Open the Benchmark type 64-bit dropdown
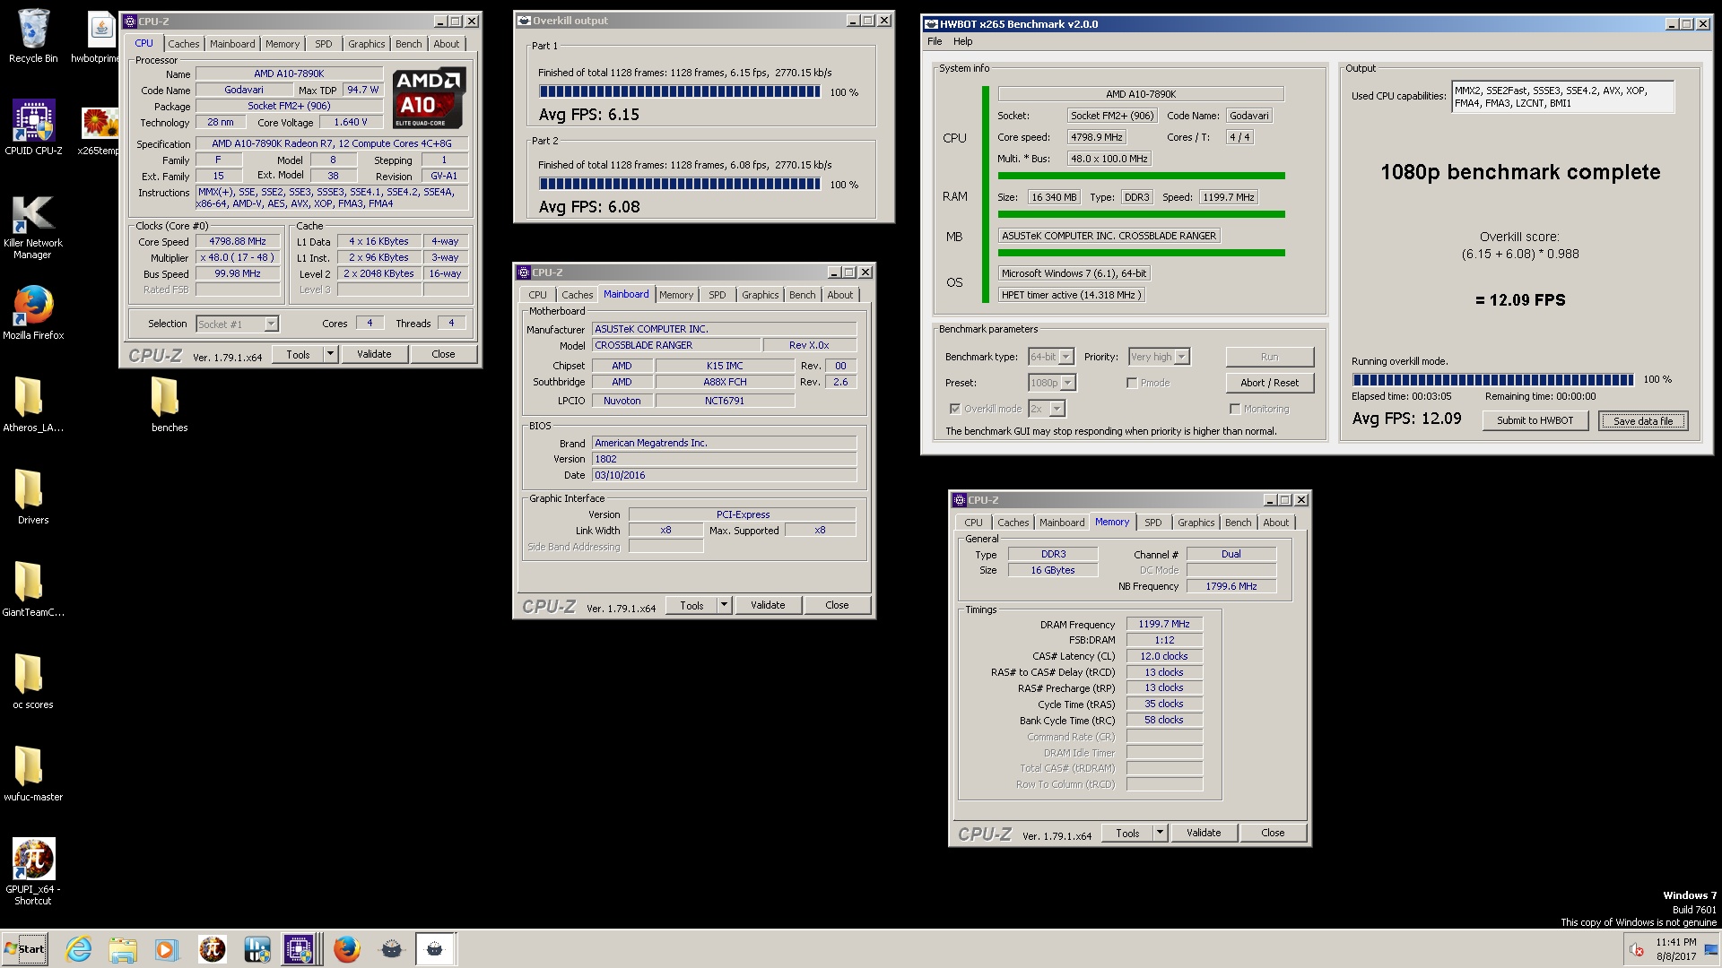 (1066, 357)
